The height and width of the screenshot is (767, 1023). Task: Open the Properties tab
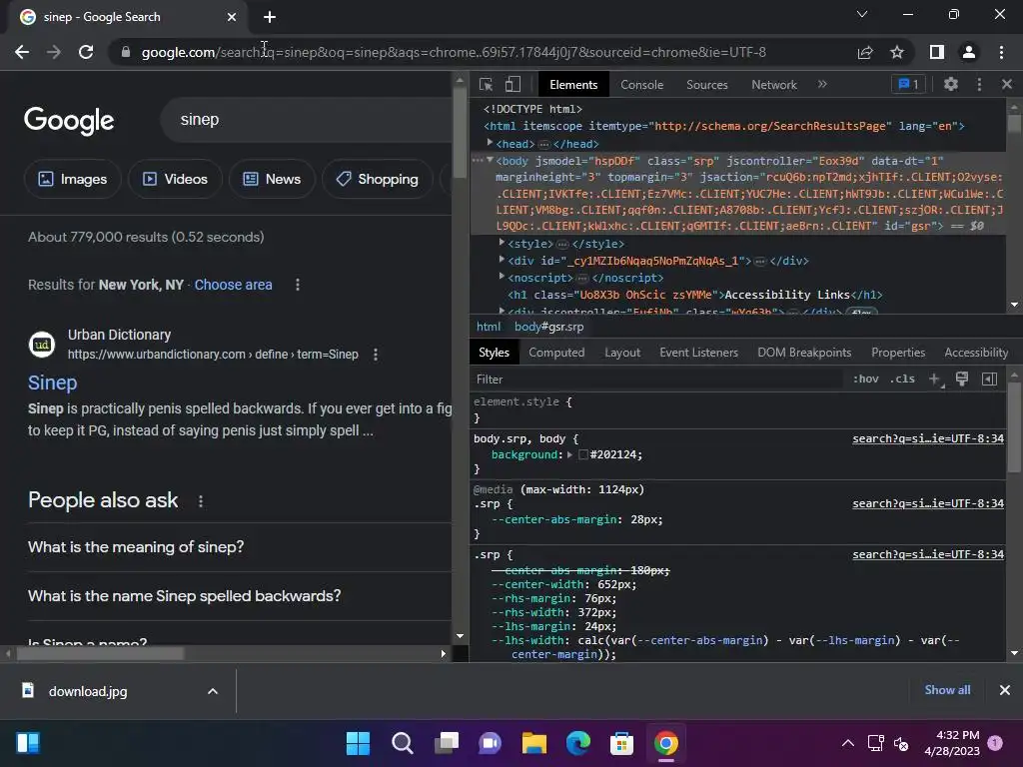tap(898, 353)
